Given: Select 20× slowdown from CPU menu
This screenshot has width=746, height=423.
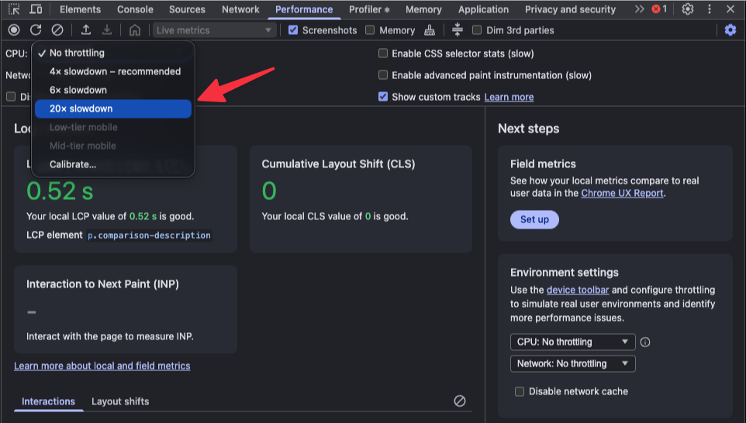Looking at the screenshot, I should [x=112, y=108].
